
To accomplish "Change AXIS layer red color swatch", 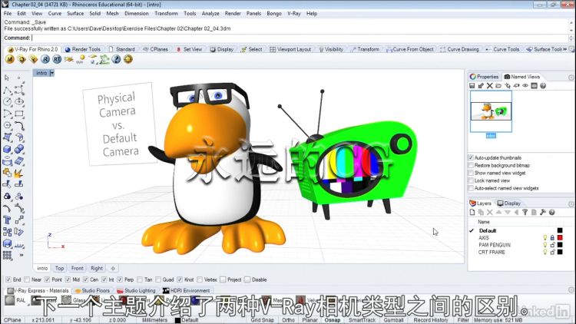I will 560,238.
